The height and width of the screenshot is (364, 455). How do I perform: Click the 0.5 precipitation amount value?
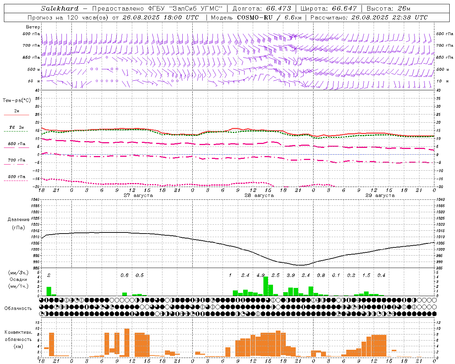[140, 275]
